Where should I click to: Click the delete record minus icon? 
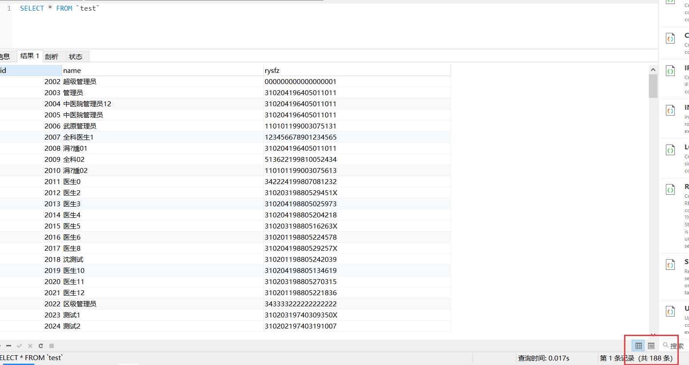coord(8,345)
